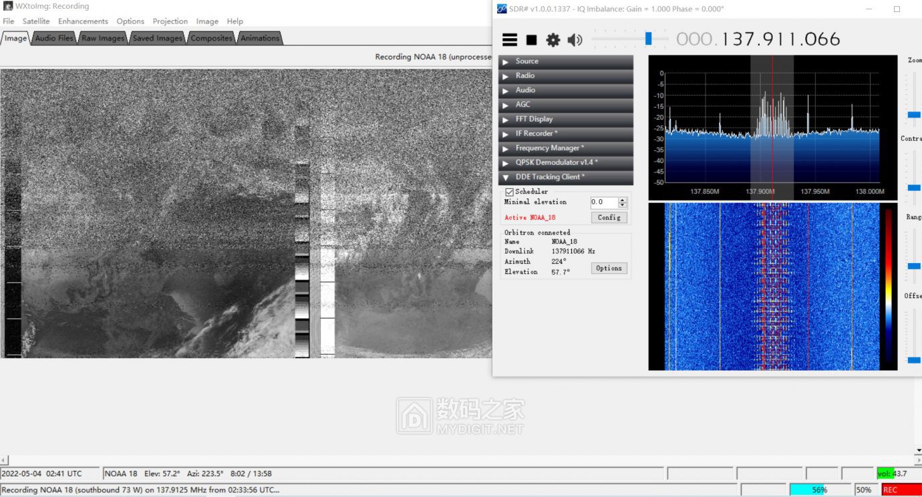Click the Minimal elevation input field
The width and height of the screenshot is (922, 497).
(x=604, y=202)
